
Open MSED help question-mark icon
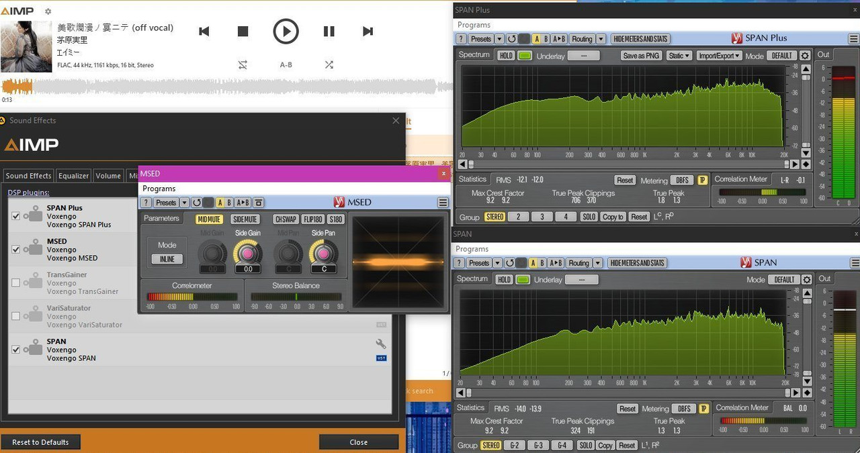click(x=146, y=203)
